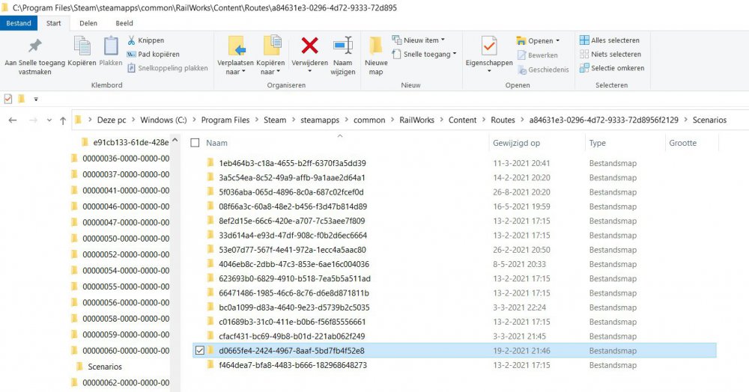749x392 pixels.
Task: Toggle the select-all checkbox beside Naam header
Action: point(195,143)
